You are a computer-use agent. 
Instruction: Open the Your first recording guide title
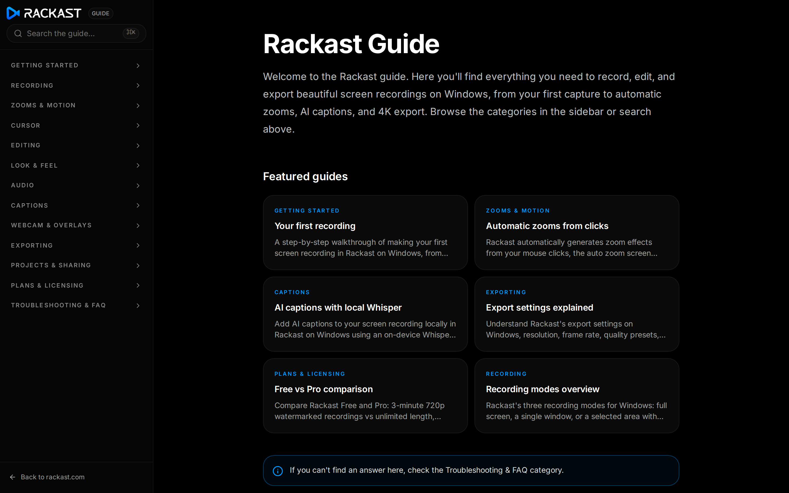[315, 226]
